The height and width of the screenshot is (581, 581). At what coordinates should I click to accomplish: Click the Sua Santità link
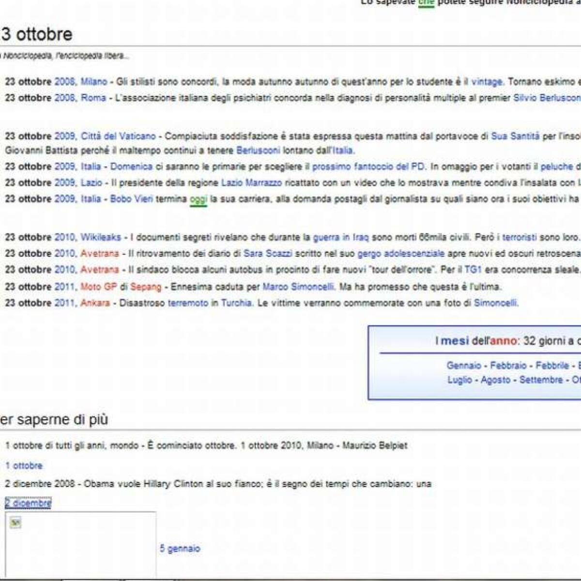(x=515, y=137)
